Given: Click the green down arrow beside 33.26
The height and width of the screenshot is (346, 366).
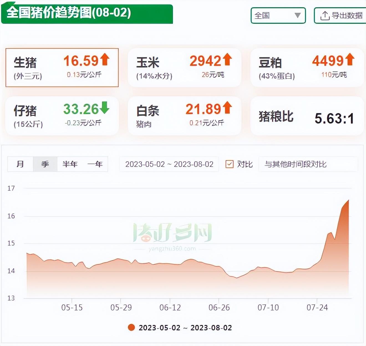Looking at the screenshot, I should pos(105,108).
